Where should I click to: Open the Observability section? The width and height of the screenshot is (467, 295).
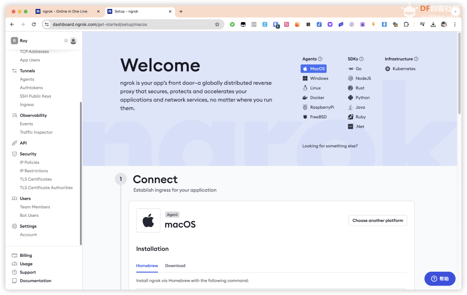coord(33,115)
